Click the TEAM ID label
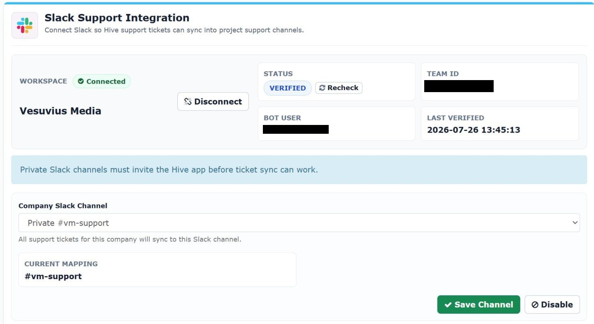 [443, 74]
